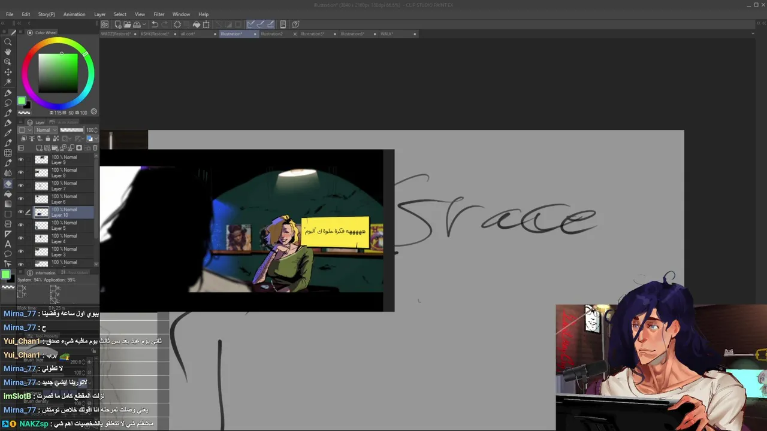
Task: Click the Scale/Rotate transform icon
Action: pos(206,25)
